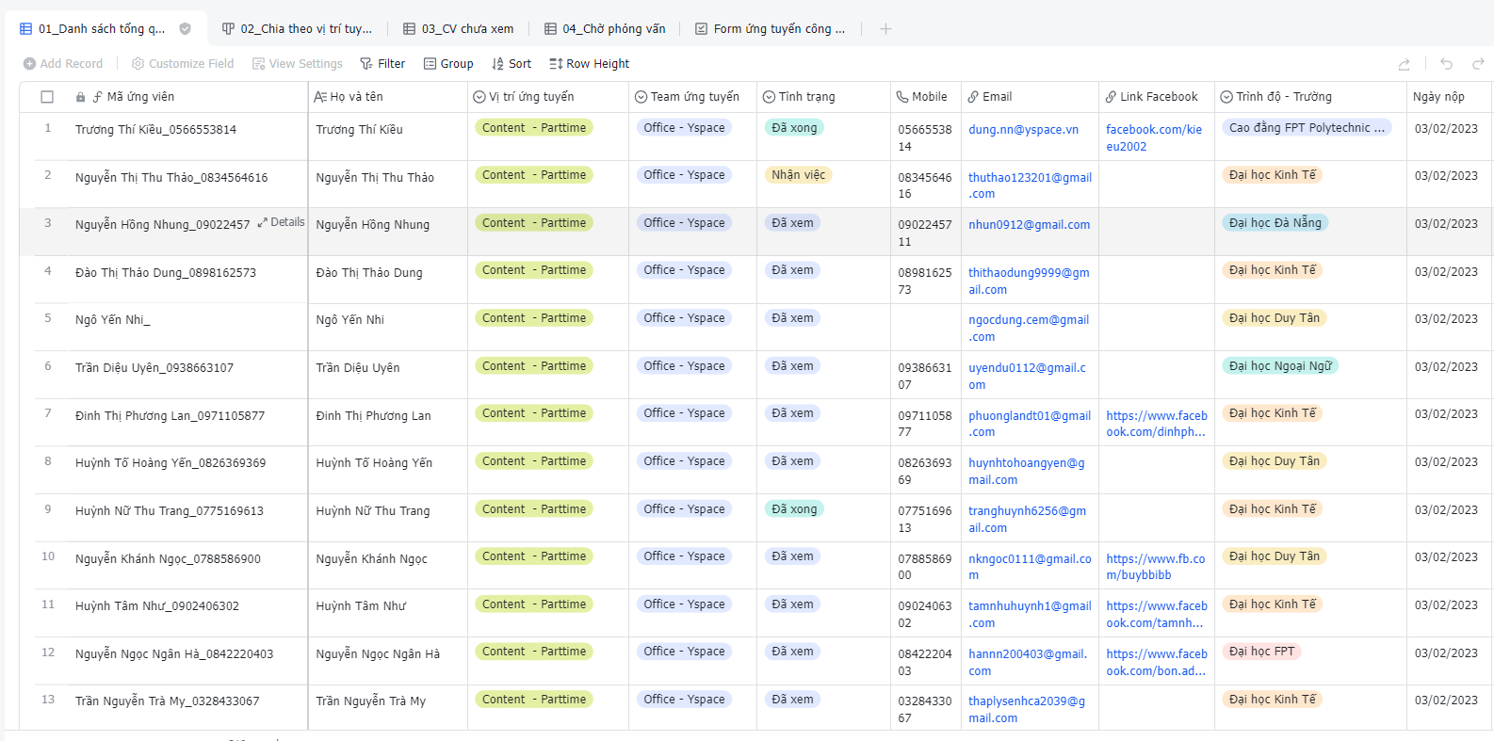The width and height of the screenshot is (1494, 741).
Task: Select row number 1
Action: click(x=48, y=128)
